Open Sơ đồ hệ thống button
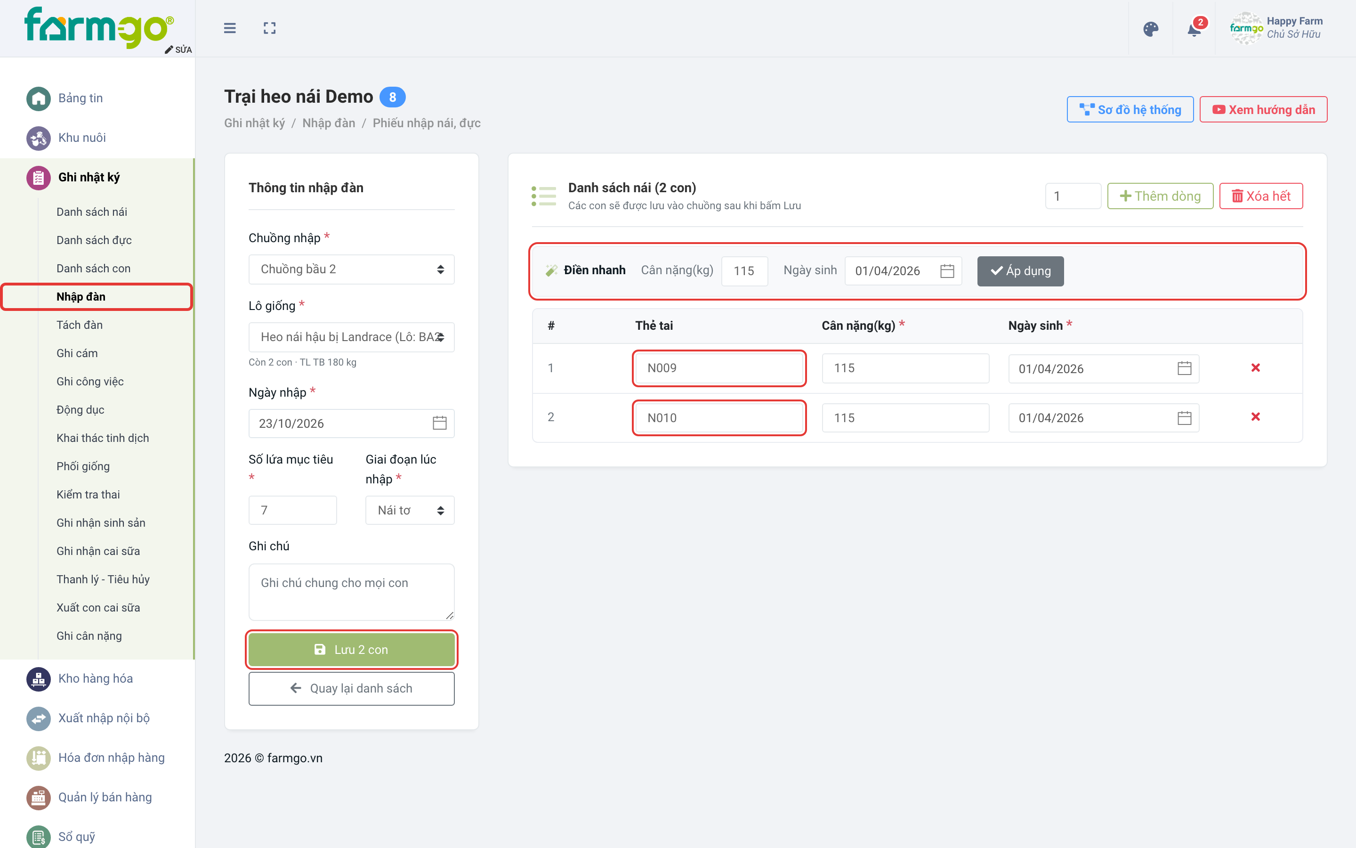The width and height of the screenshot is (1356, 848). (1130, 109)
